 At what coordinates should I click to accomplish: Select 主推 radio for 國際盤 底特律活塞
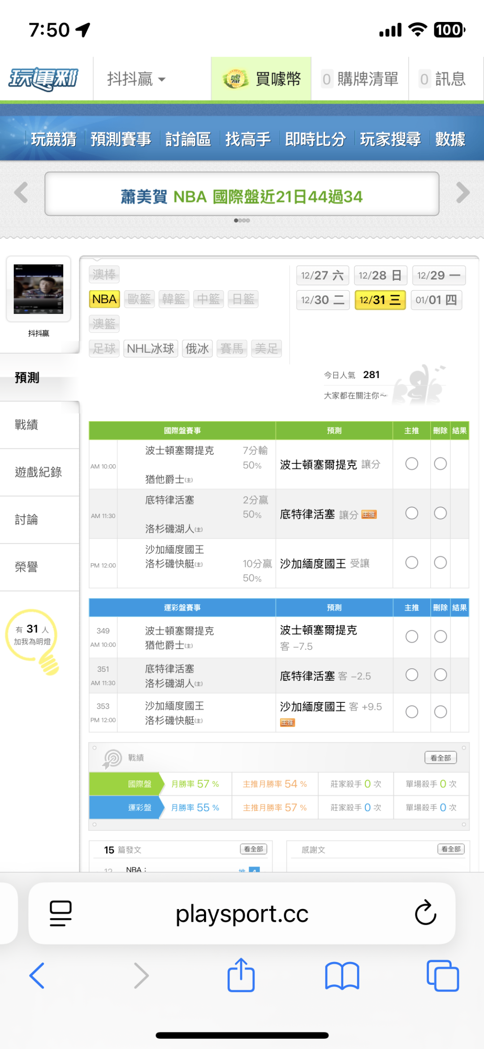(411, 513)
